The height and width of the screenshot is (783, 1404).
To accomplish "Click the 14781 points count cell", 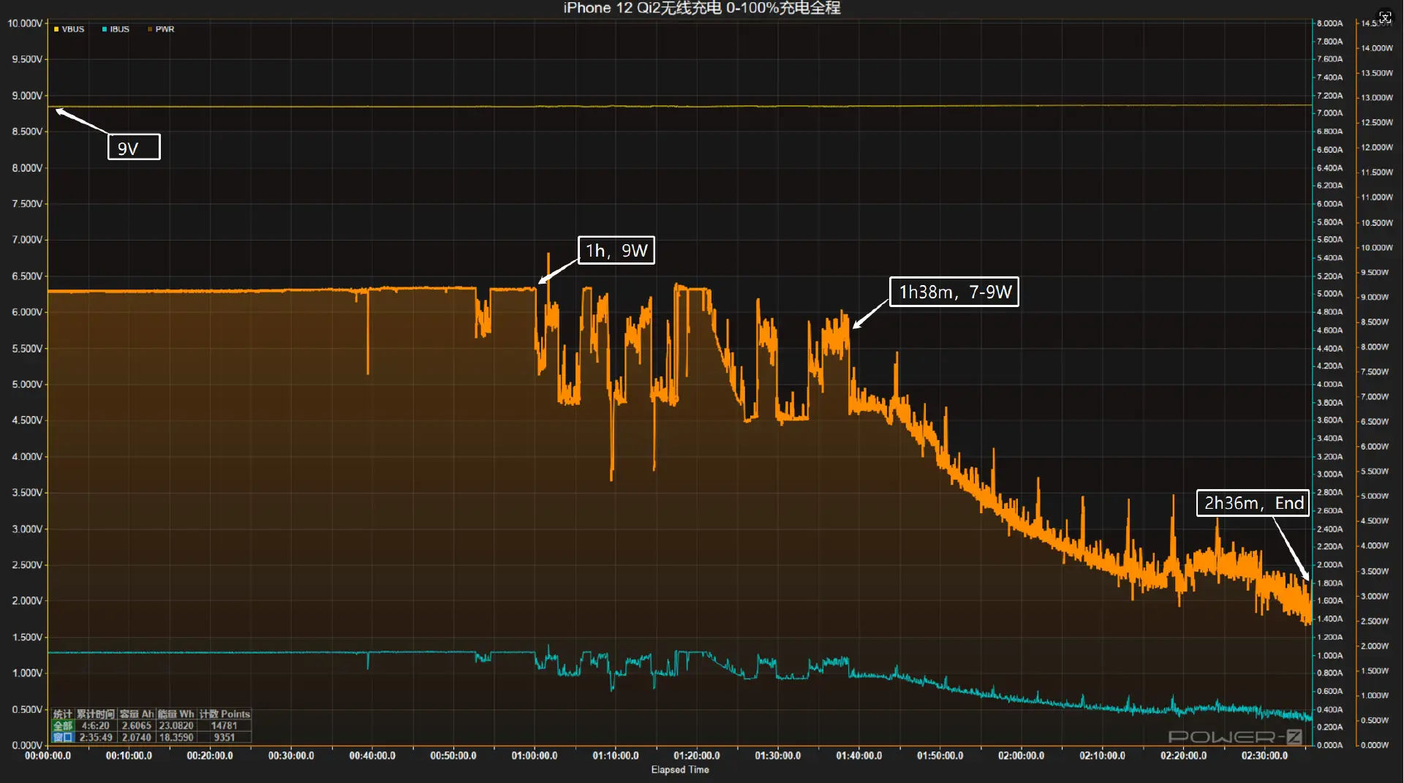I will tap(224, 726).
